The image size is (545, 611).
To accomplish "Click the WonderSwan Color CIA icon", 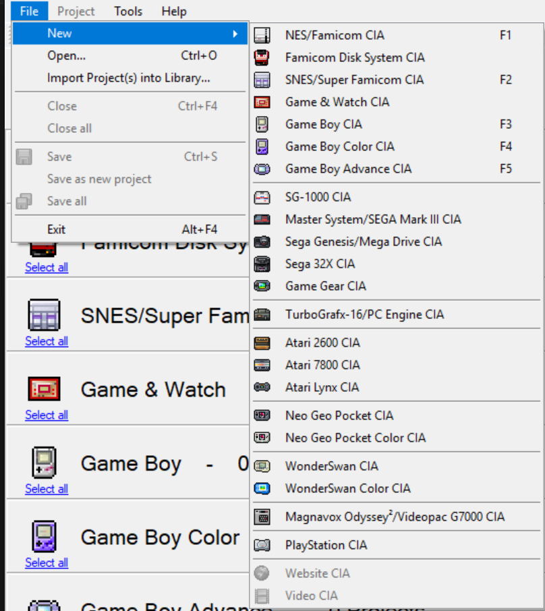I will pyautogui.click(x=262, y=488).
